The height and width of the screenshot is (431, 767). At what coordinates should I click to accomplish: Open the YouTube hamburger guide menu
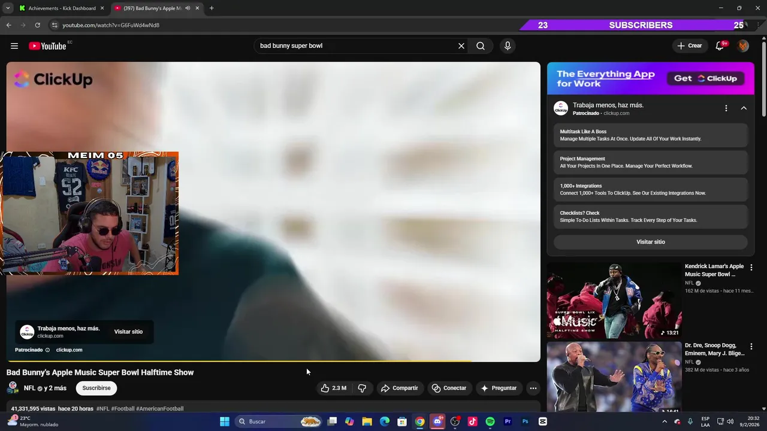pyautogui.click(x=14, y=46)
